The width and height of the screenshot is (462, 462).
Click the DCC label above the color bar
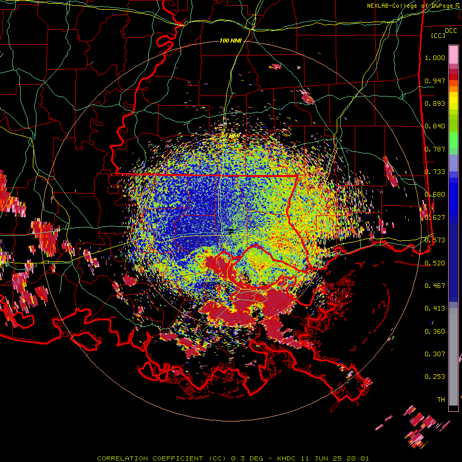pyautogui.click(x=451, y=31)
